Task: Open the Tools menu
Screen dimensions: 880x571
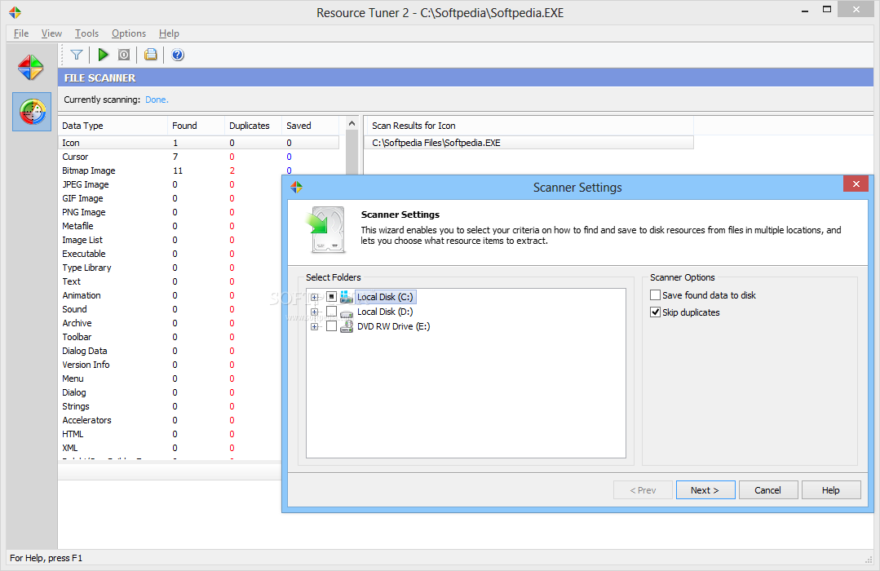Action: (86, 33)
